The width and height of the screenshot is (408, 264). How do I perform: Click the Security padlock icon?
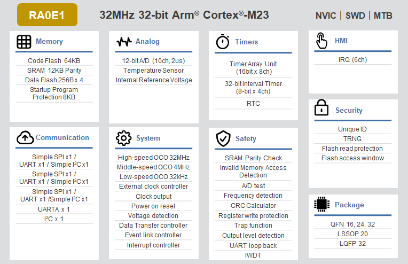point(321,110)
